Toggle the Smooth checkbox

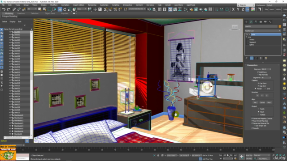tap(252, 128)
